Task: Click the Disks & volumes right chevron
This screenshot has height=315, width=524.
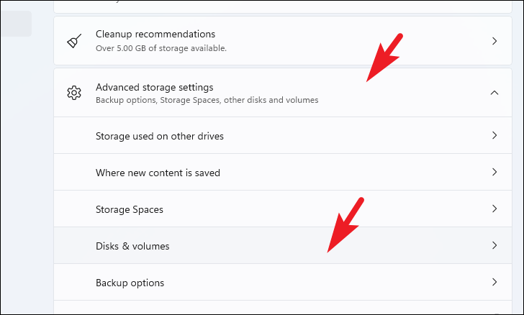Action: point(494,245)
